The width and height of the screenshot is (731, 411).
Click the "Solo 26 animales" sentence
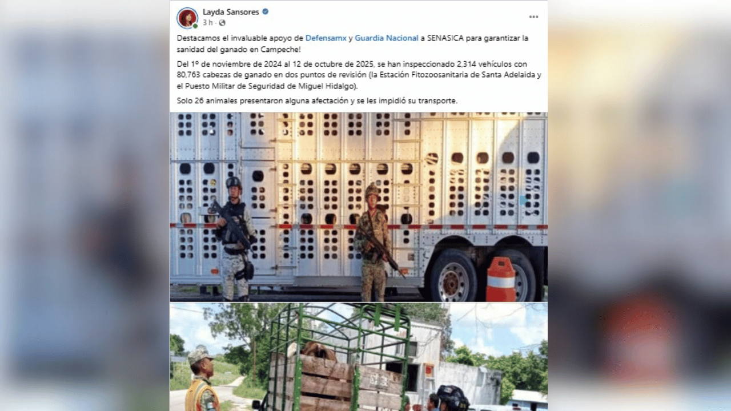click(317, 100)
